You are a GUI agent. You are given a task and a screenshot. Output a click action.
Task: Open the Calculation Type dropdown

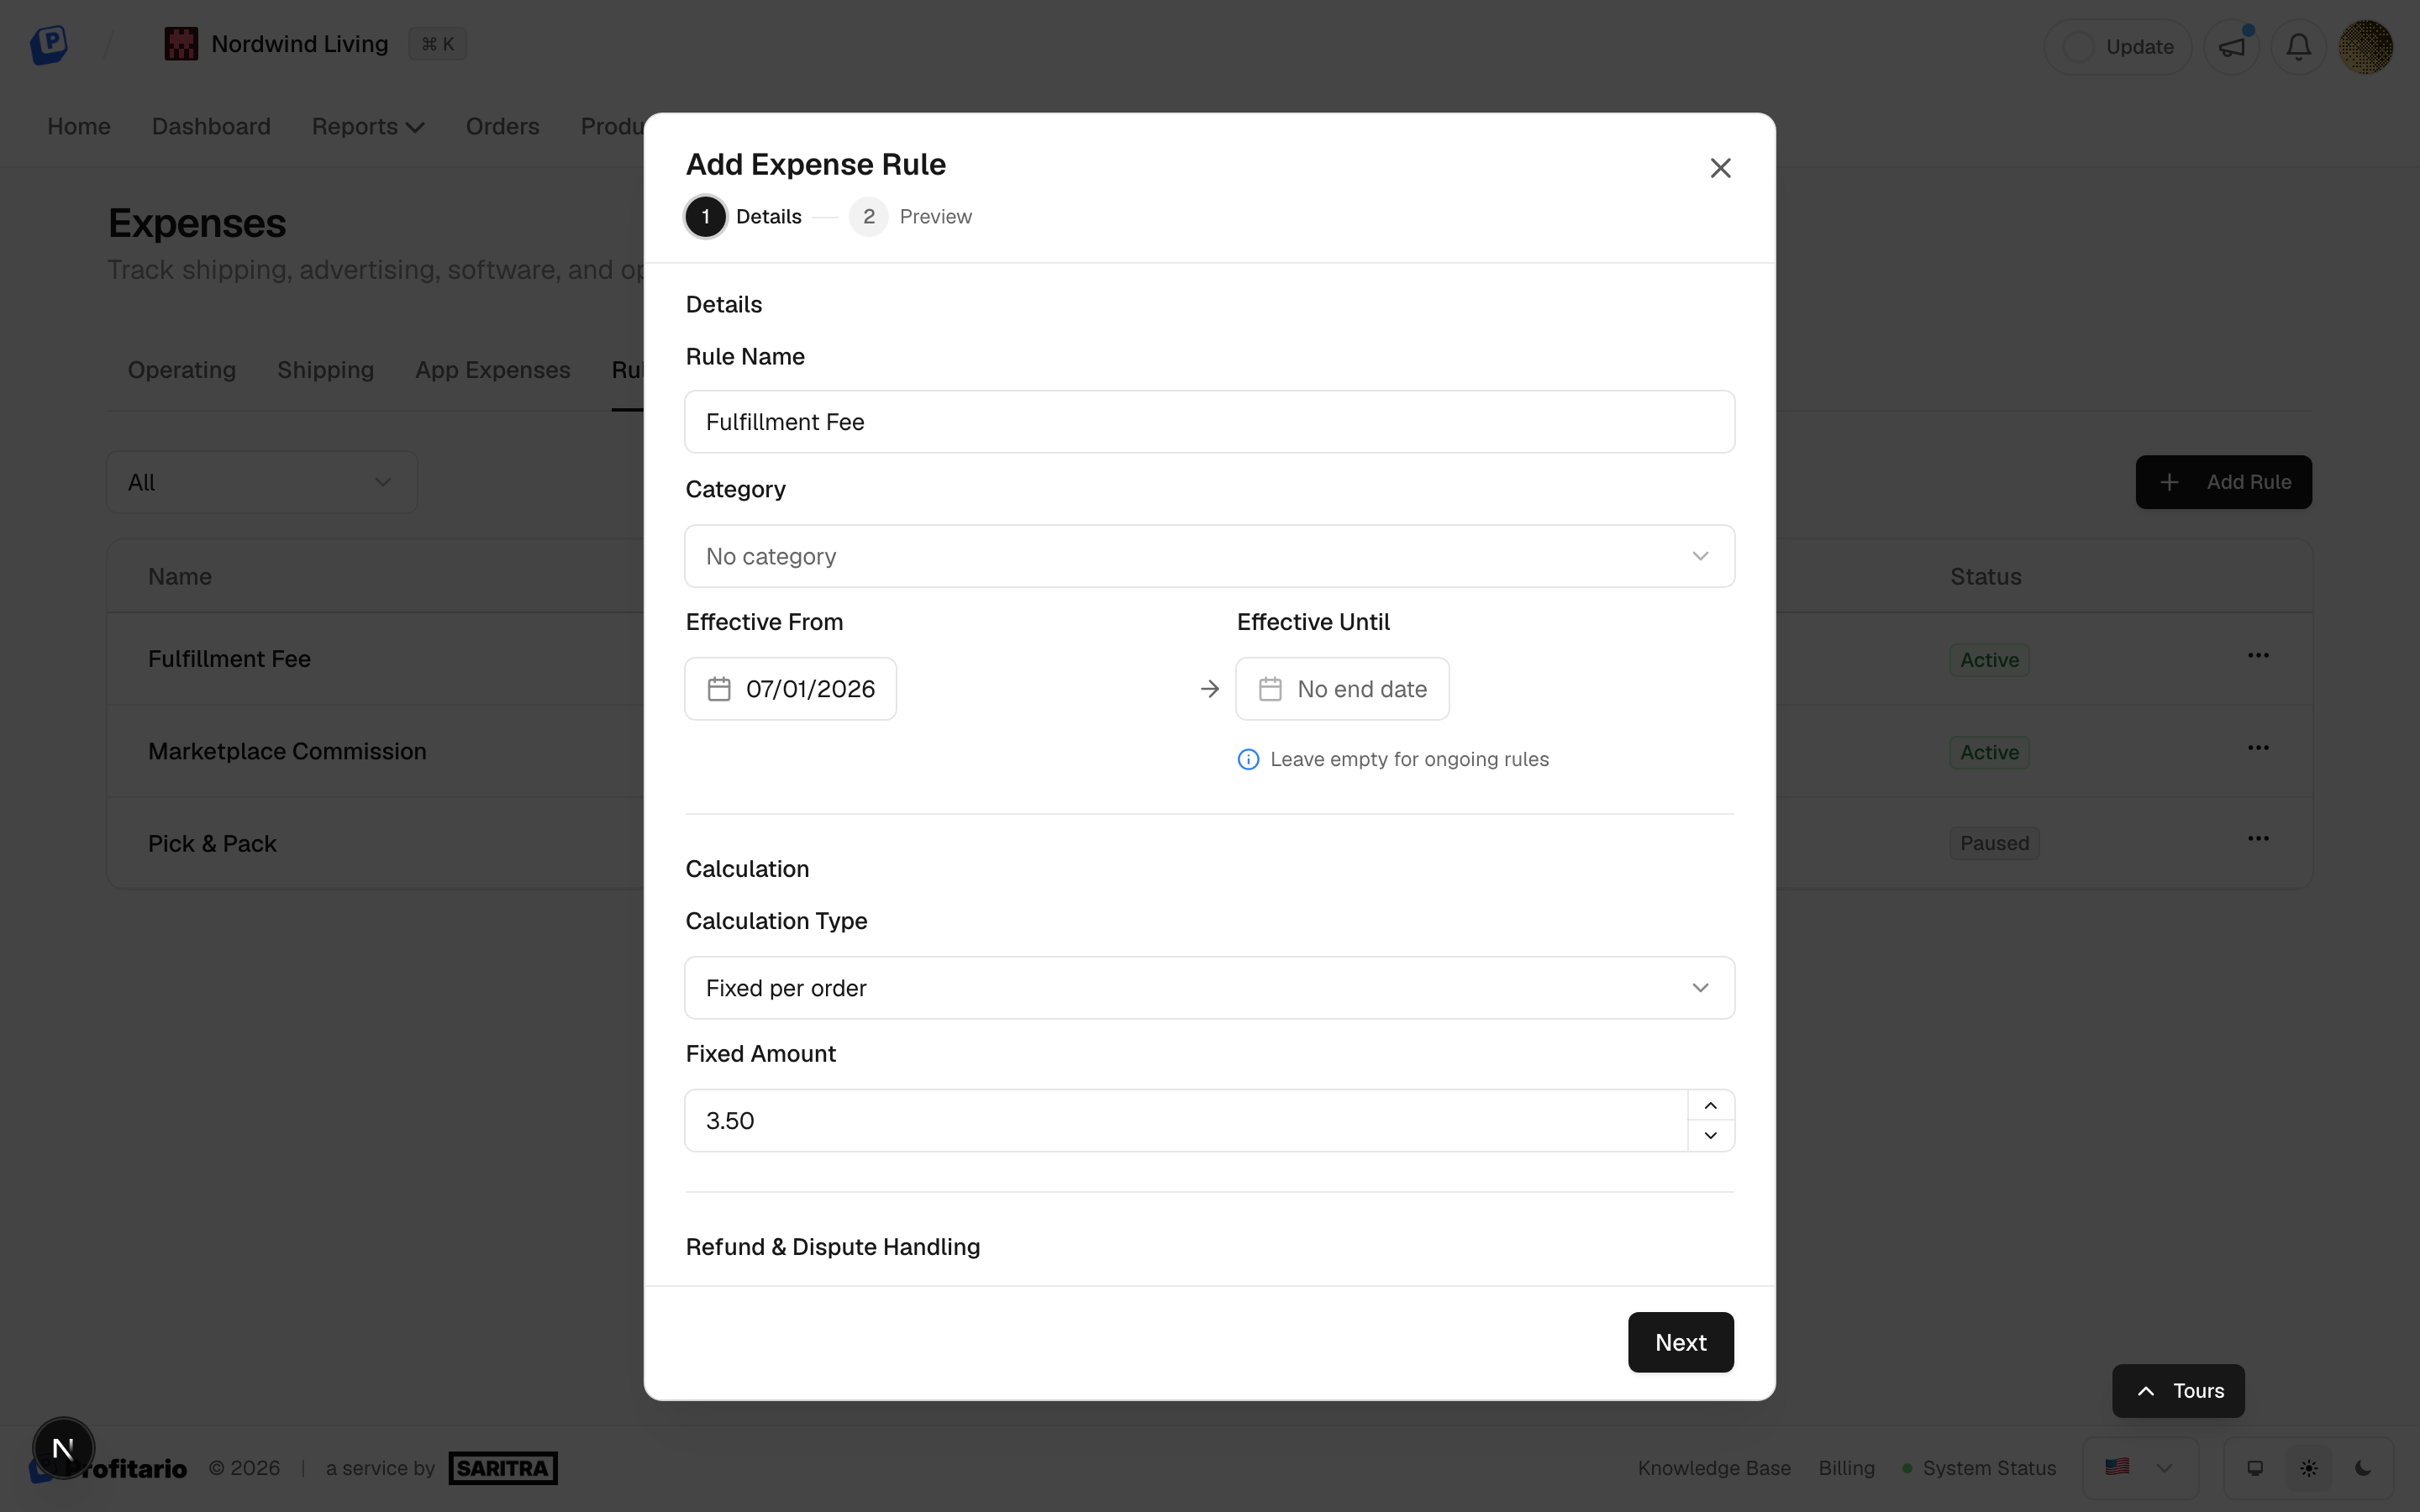[x=1209, y=988]
